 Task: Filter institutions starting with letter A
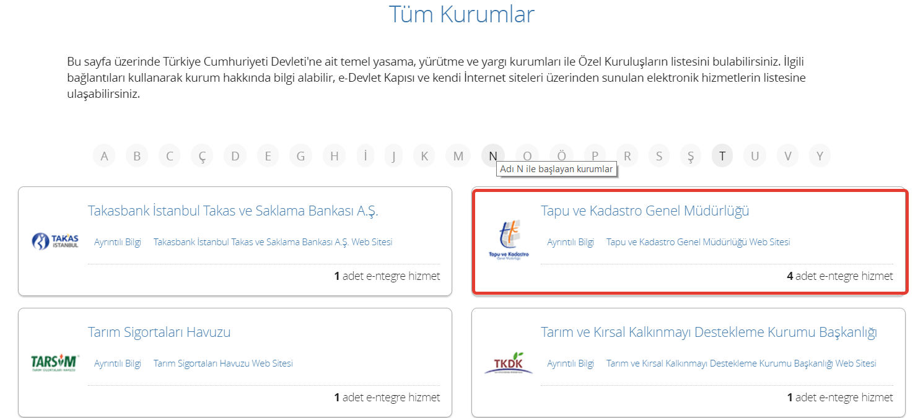point(103,155)
